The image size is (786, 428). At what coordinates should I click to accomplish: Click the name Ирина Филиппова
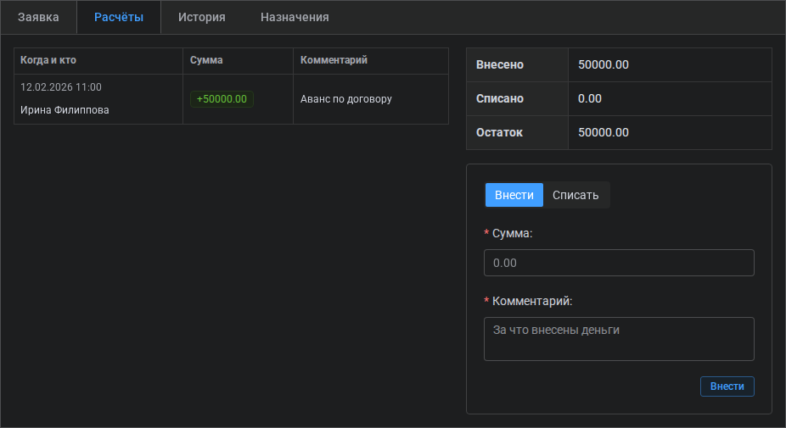(x=65, y=110)
